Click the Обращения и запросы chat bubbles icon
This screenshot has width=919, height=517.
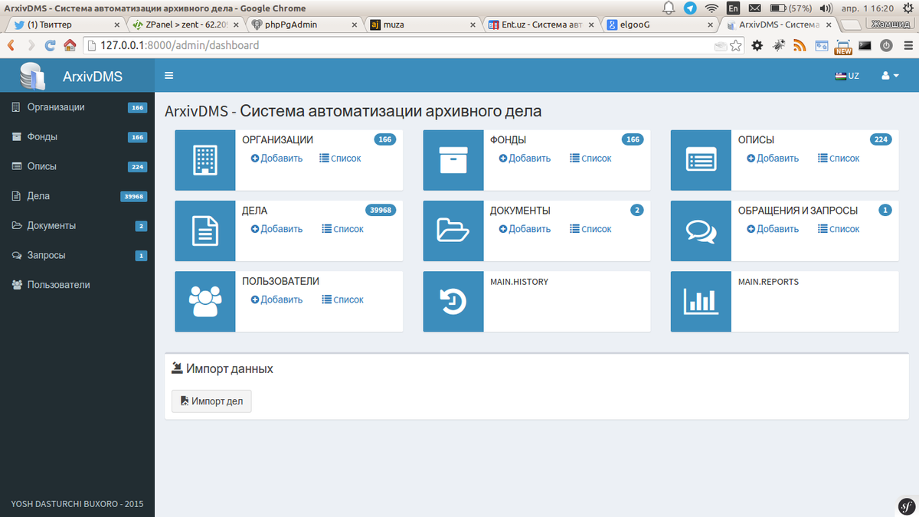(701, 231)
